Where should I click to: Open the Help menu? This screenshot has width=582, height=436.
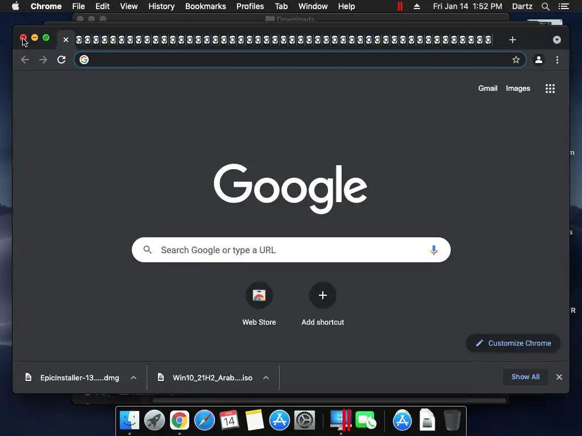(346, 6)
